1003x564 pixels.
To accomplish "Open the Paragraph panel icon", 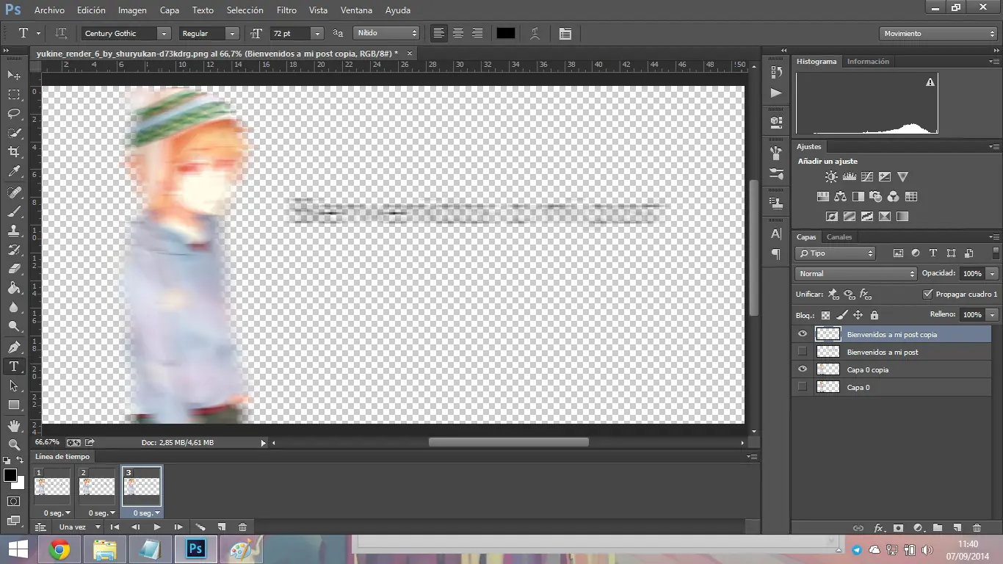I will [x=776, y=254].
